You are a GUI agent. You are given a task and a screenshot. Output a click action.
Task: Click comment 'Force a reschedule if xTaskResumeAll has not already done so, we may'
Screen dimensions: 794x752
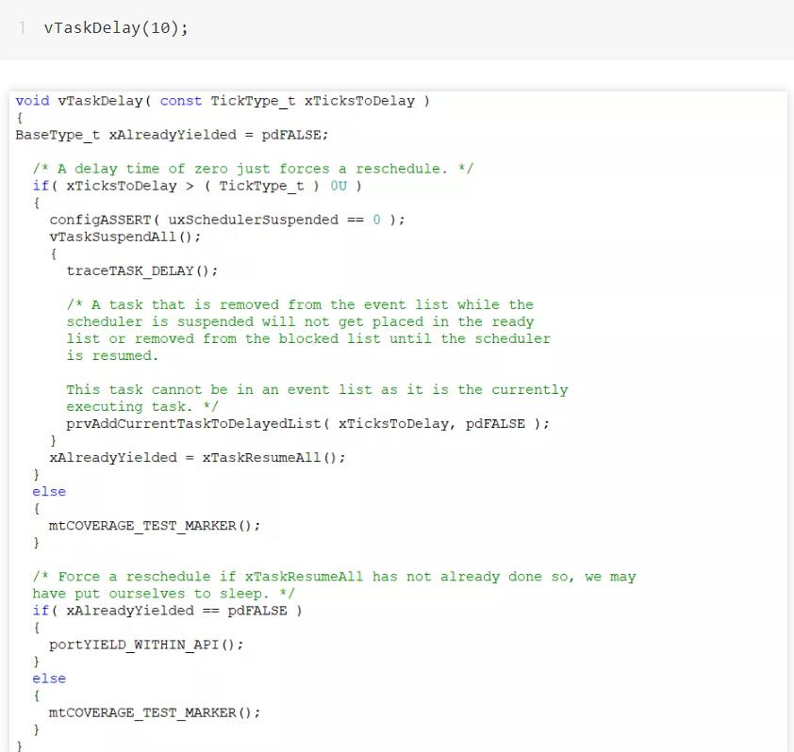point(334,577)
